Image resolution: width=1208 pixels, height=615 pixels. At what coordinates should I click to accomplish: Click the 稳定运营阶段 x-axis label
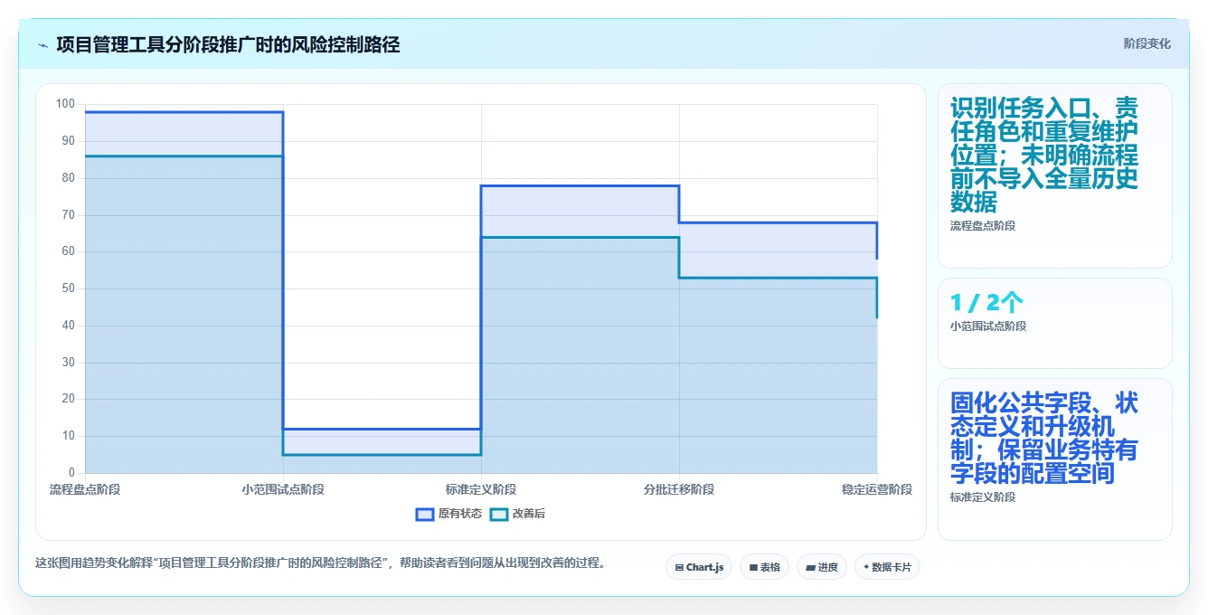[877, 489]
